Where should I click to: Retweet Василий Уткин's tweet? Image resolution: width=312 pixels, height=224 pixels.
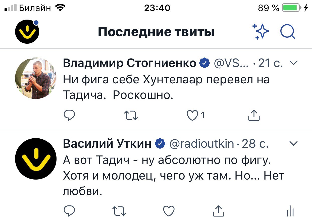(x=119, y=211)
